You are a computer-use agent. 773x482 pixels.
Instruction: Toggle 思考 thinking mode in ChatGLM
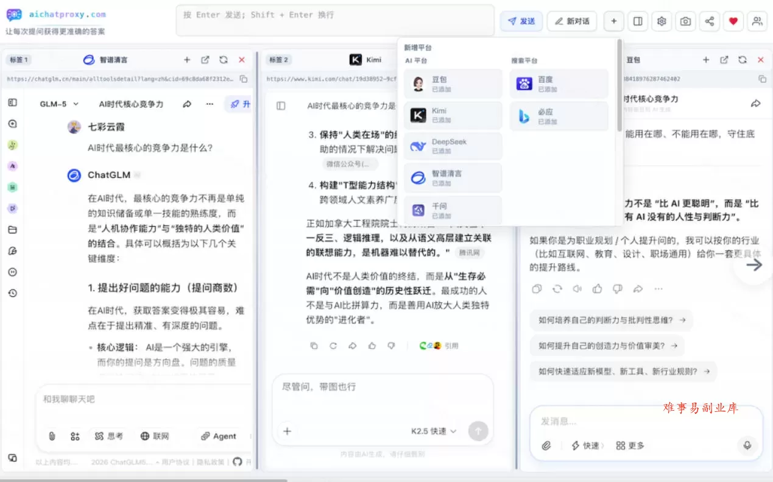tap(109, 436)
